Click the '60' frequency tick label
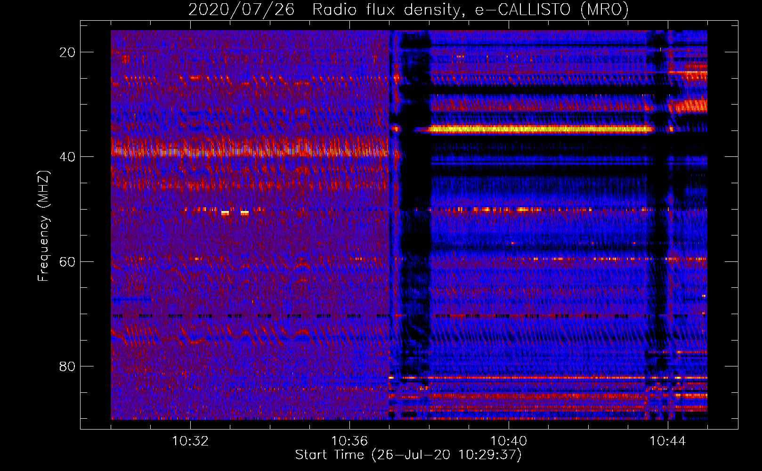Screen dimensions: 762x471 (x=67, y=261)
